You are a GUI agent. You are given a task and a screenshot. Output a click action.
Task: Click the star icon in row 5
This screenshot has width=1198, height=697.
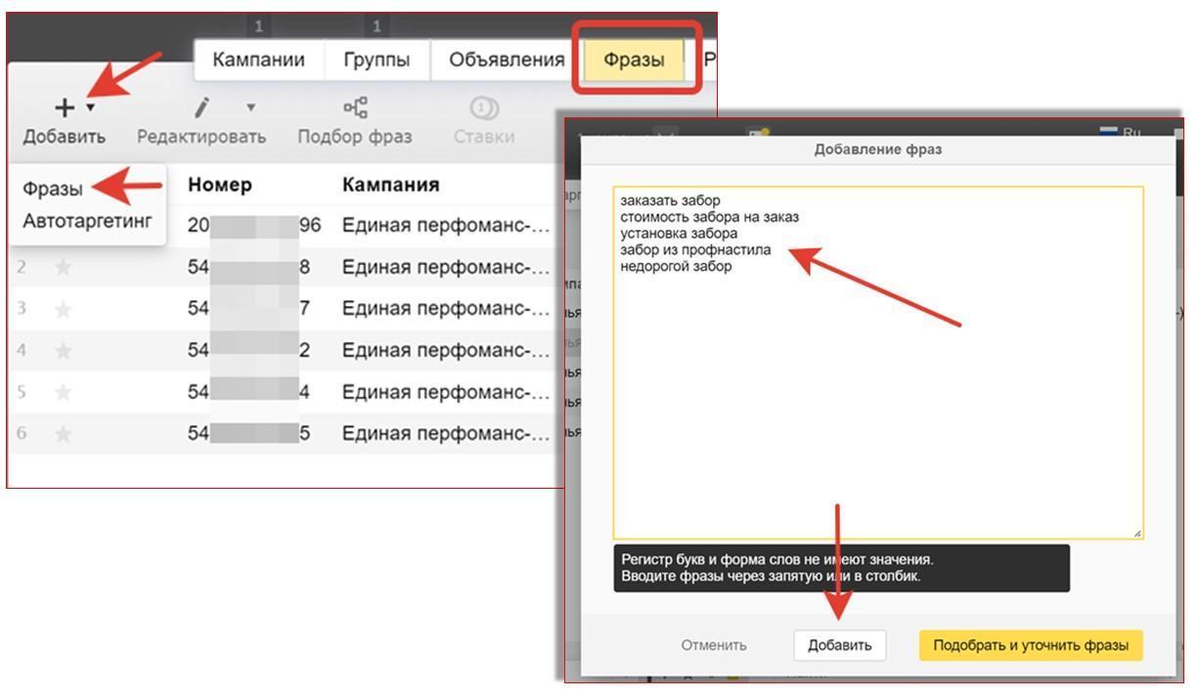[64, 392]
